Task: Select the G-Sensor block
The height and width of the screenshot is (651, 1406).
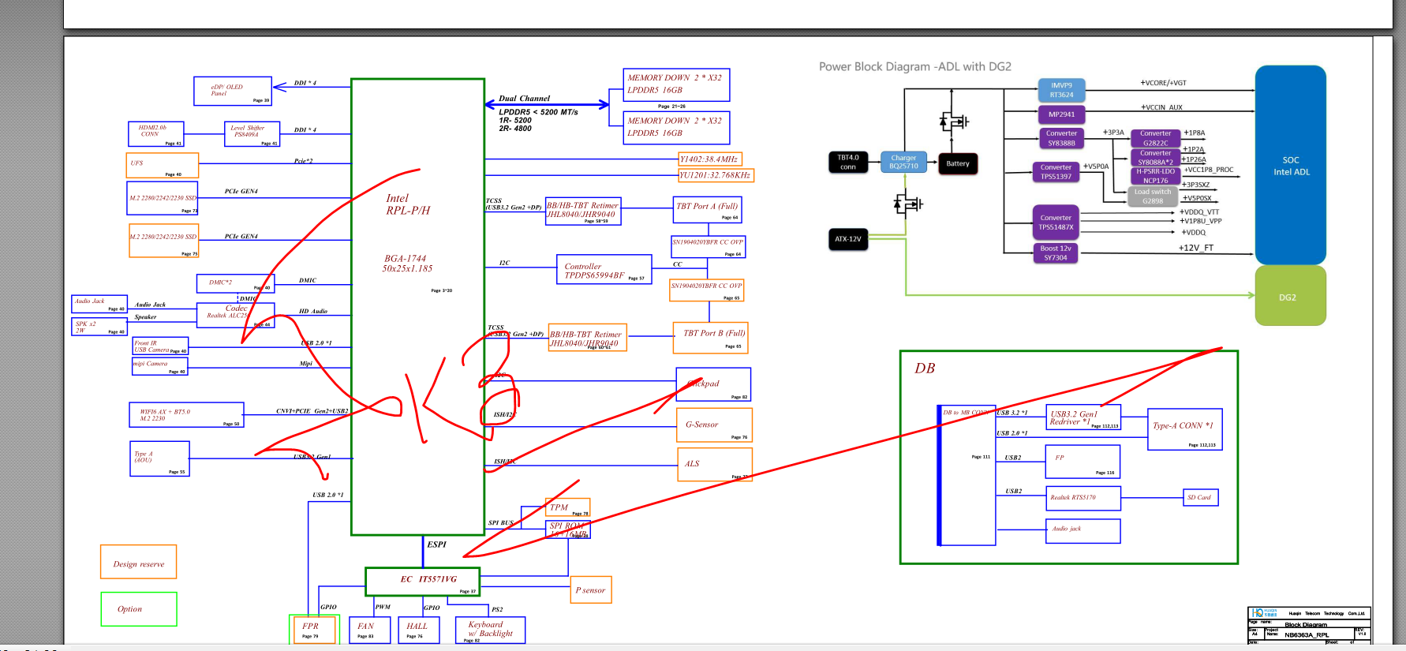Action: tap(714, 425)
